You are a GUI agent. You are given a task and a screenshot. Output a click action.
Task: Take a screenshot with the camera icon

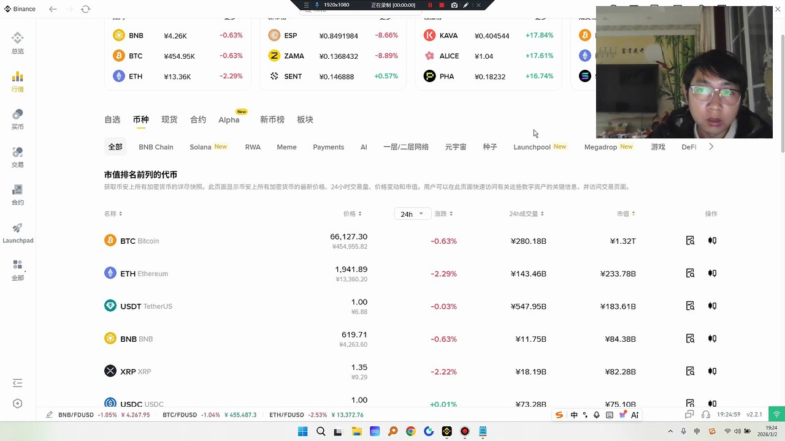454,5
